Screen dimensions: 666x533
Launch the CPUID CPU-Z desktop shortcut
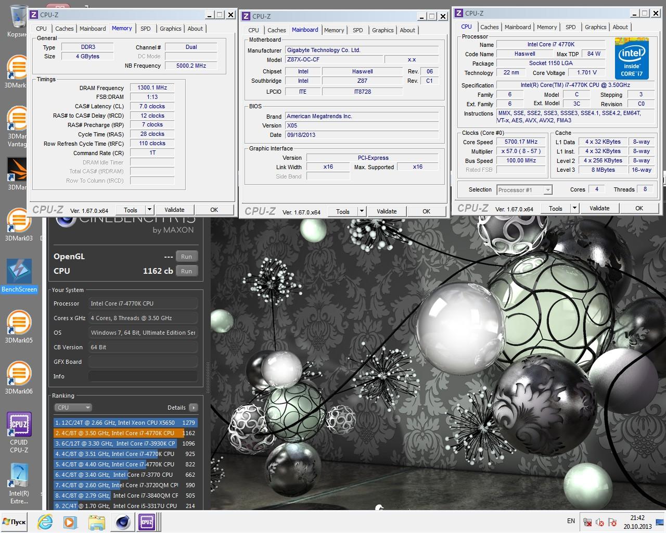coord(19,432)
